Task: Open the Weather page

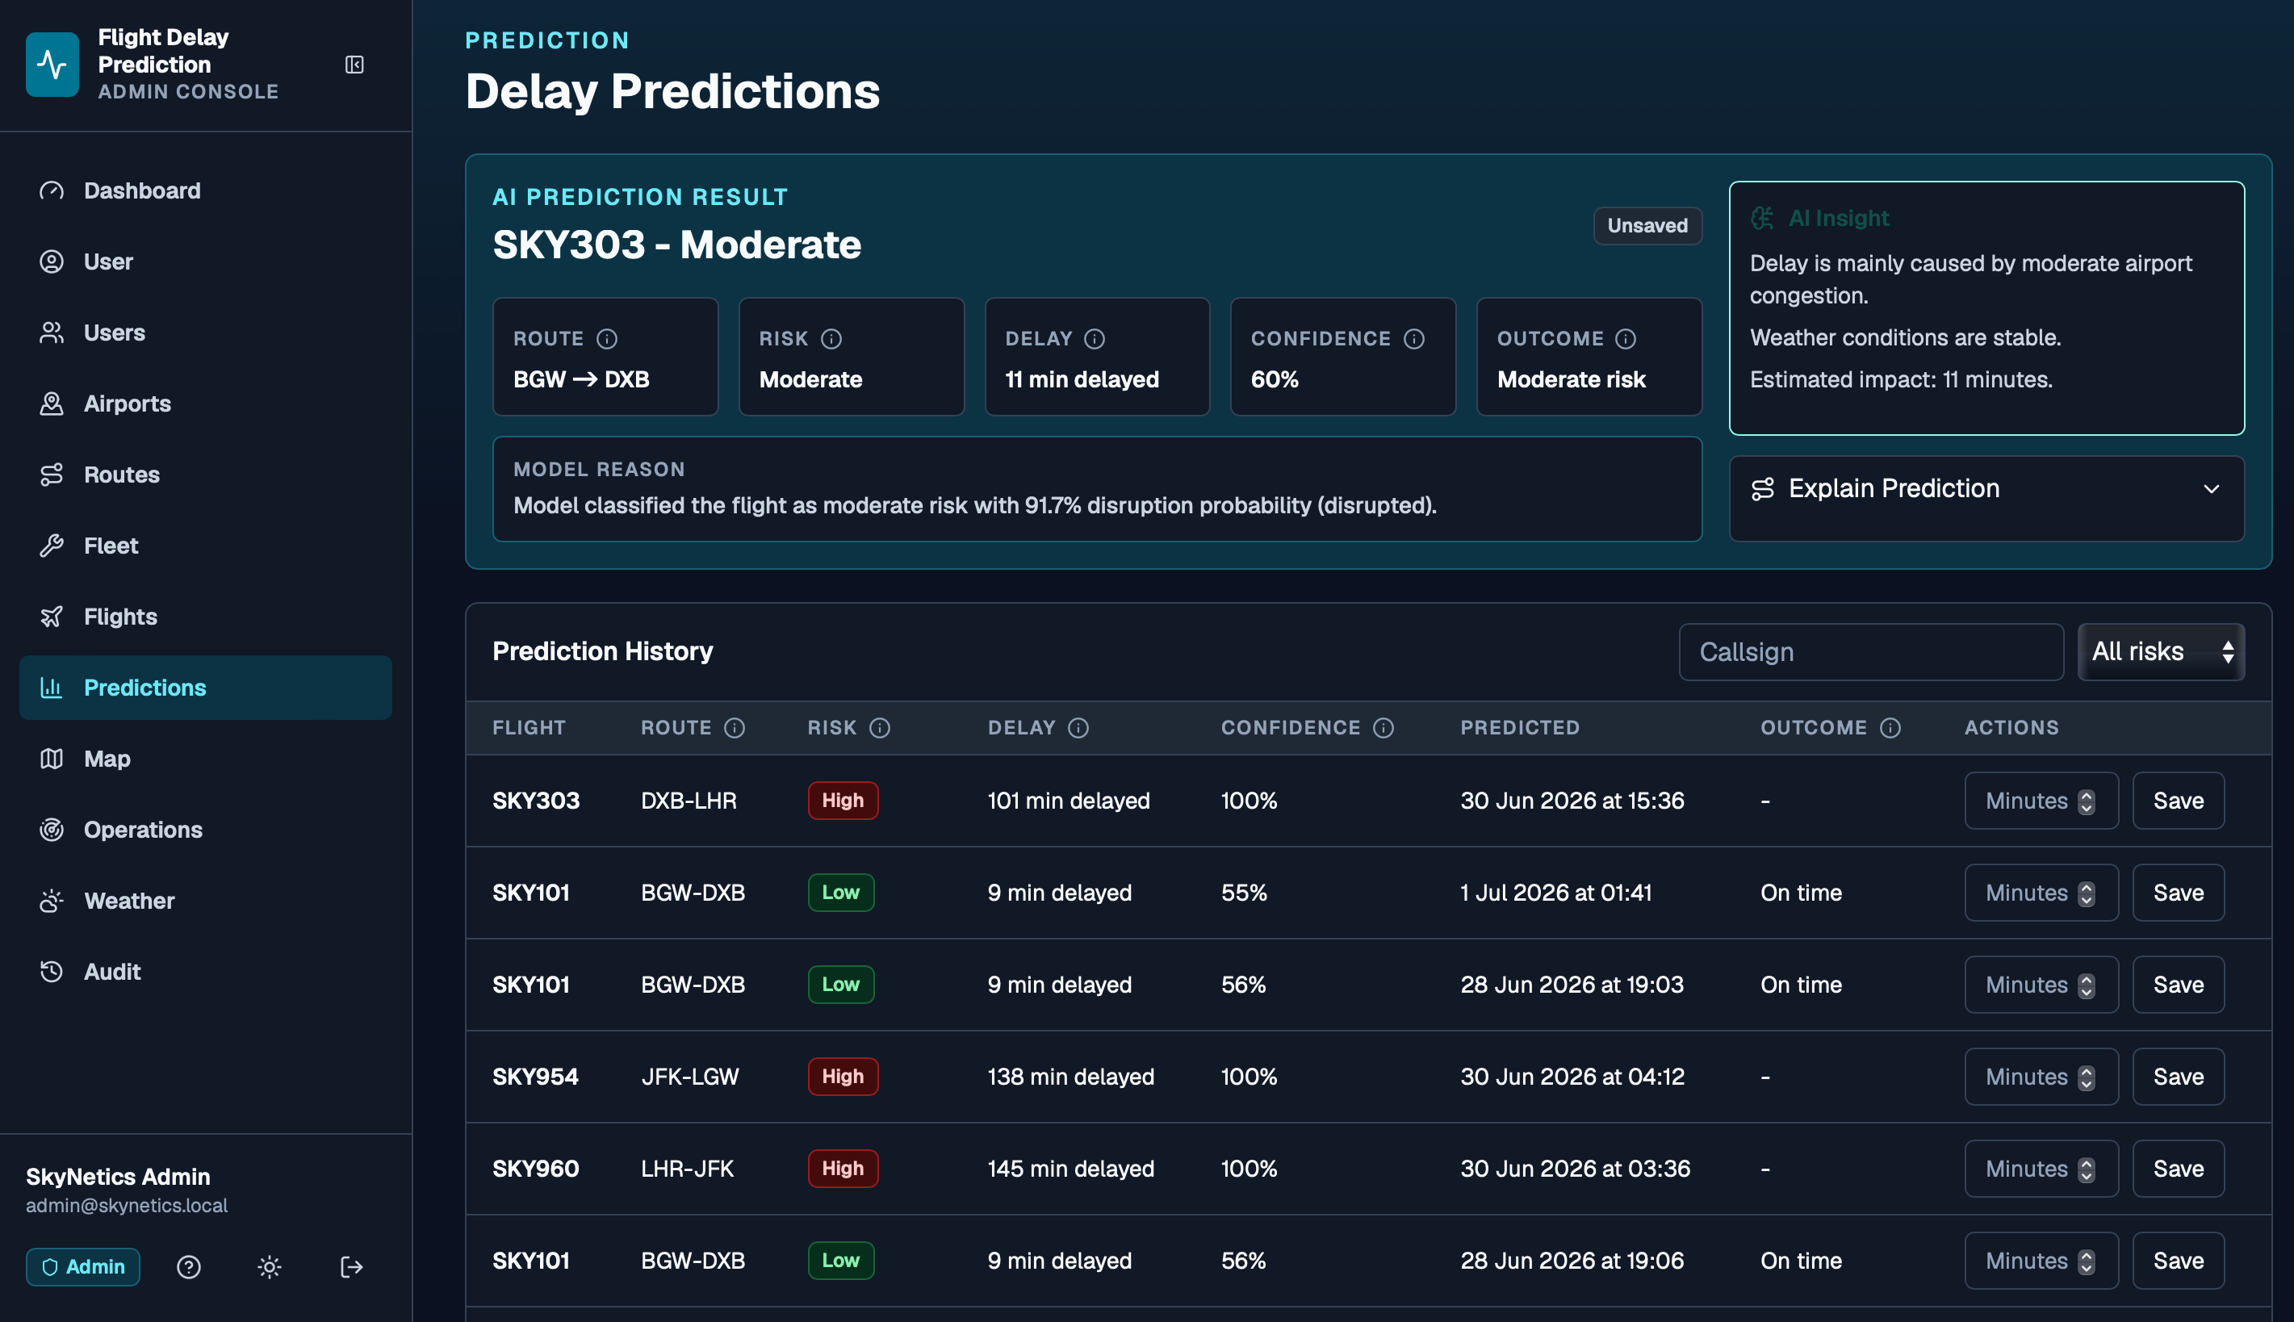Action: (x=205, y=901)
